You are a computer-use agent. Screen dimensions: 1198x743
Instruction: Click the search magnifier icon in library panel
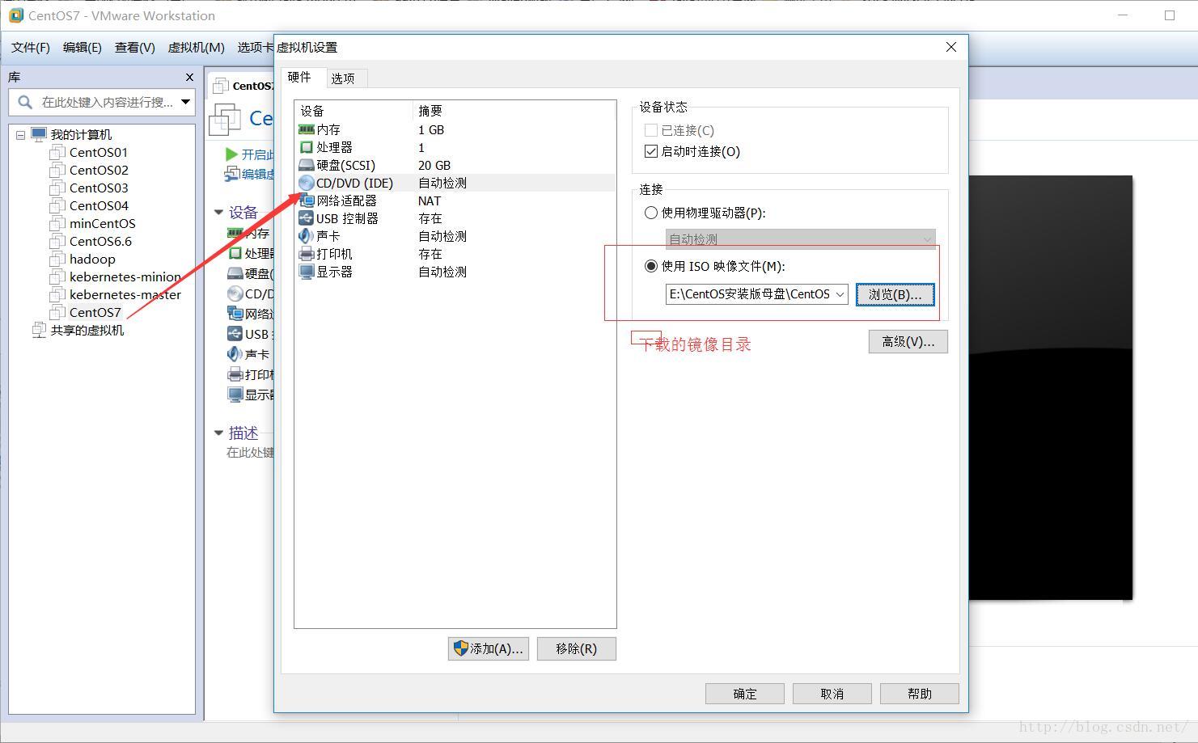click(25, 102)
